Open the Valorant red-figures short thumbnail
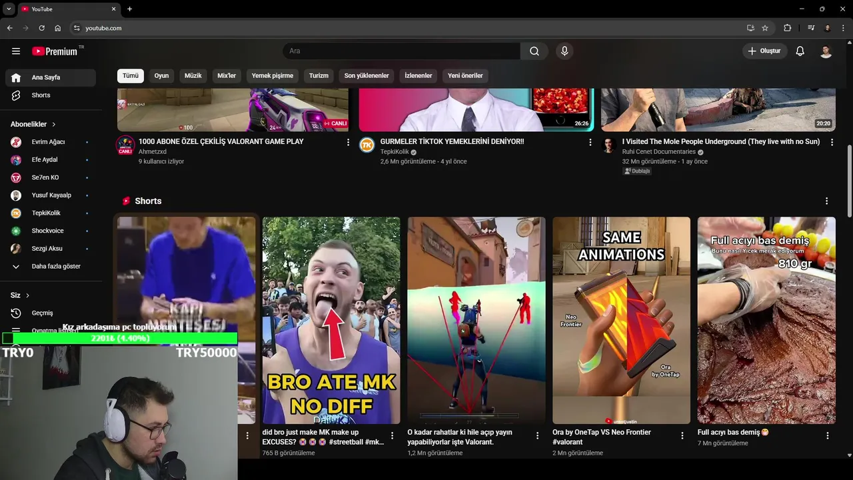This screenshot has height=480, width=853. pos(476,320)
